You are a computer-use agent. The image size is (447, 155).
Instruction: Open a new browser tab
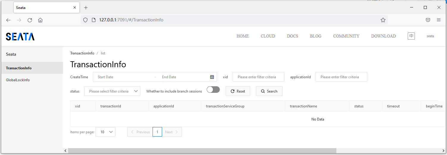(86, 7)
